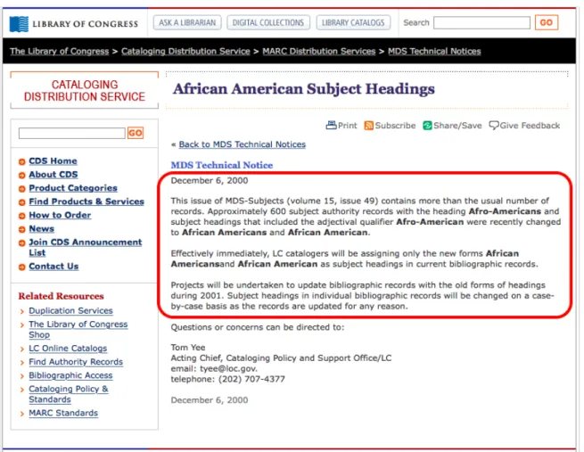Open The Library of Congress Shop link
The height and width of the screenshot is (452, 584).
point(78,329)
